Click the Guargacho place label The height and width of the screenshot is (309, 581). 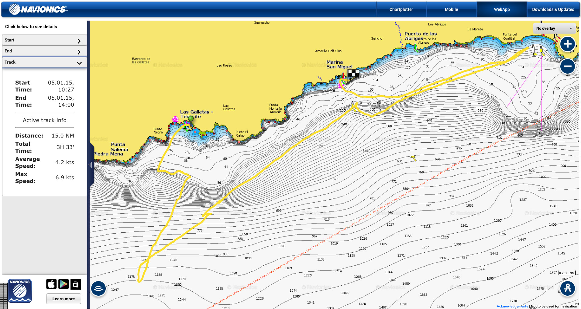pyautogui.click(x=262, y=22)
